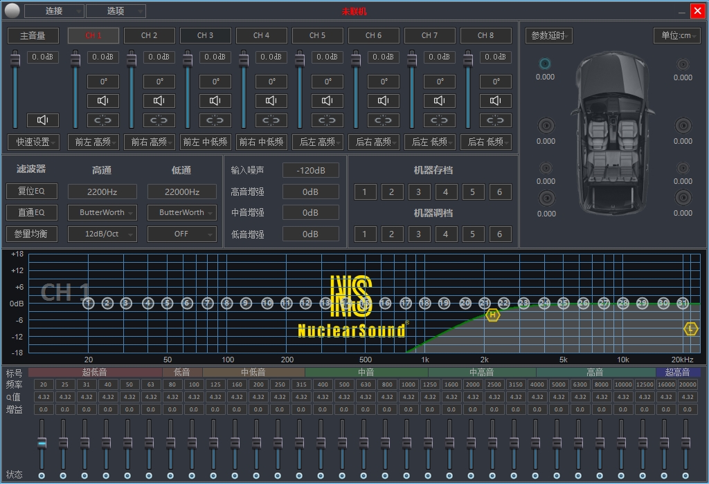Click CH 7 link icon
Image resolution: width=709 pixels, height=484 pixels.
pos(440,120)
